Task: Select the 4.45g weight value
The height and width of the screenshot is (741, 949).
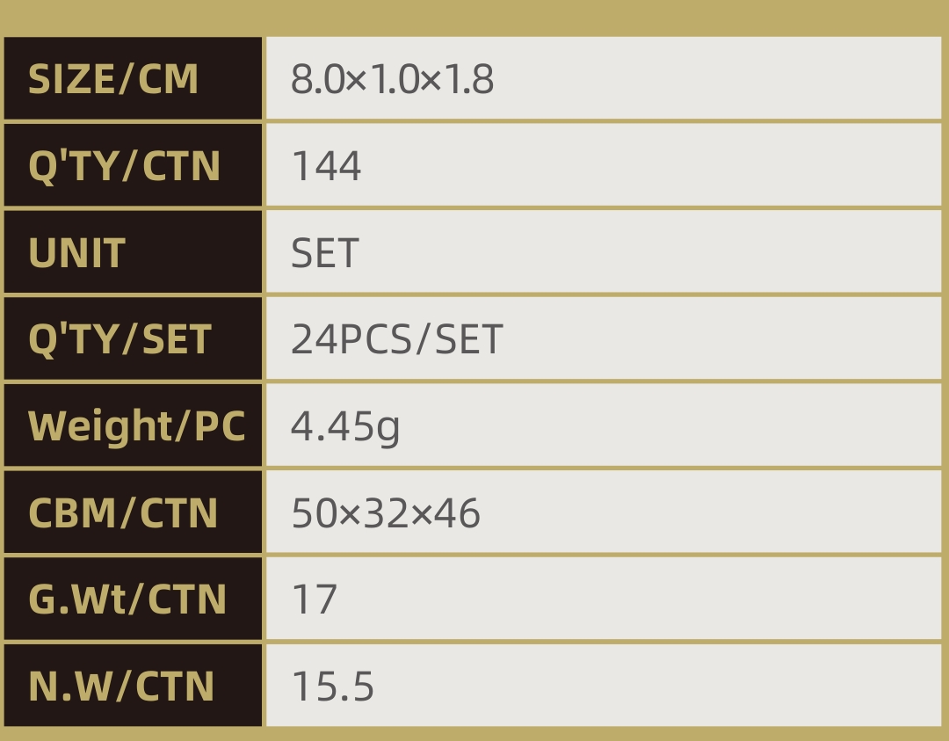Action: pyautogui.click(x=345, y=426)
